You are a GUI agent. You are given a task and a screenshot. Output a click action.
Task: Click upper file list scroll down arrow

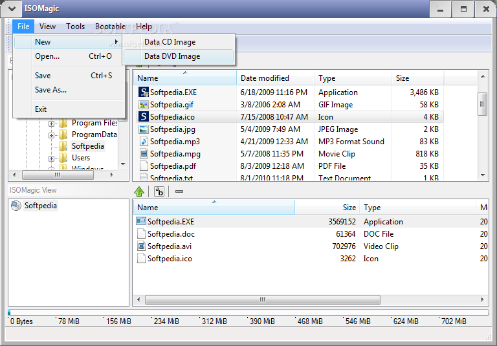(483, 175)
